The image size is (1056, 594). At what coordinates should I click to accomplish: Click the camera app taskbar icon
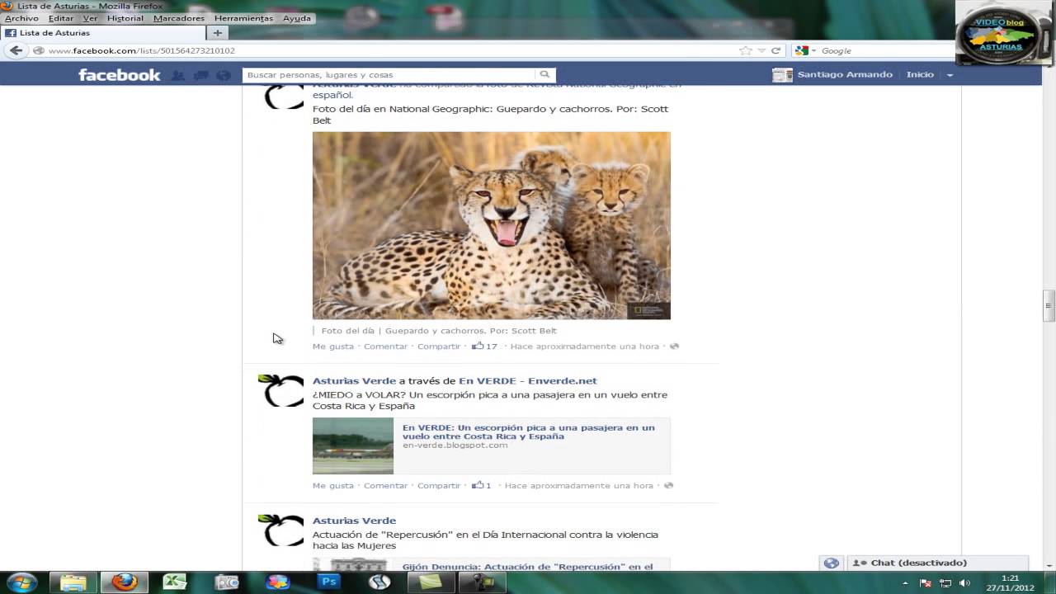pyautogui.click(x=226, y=582)
